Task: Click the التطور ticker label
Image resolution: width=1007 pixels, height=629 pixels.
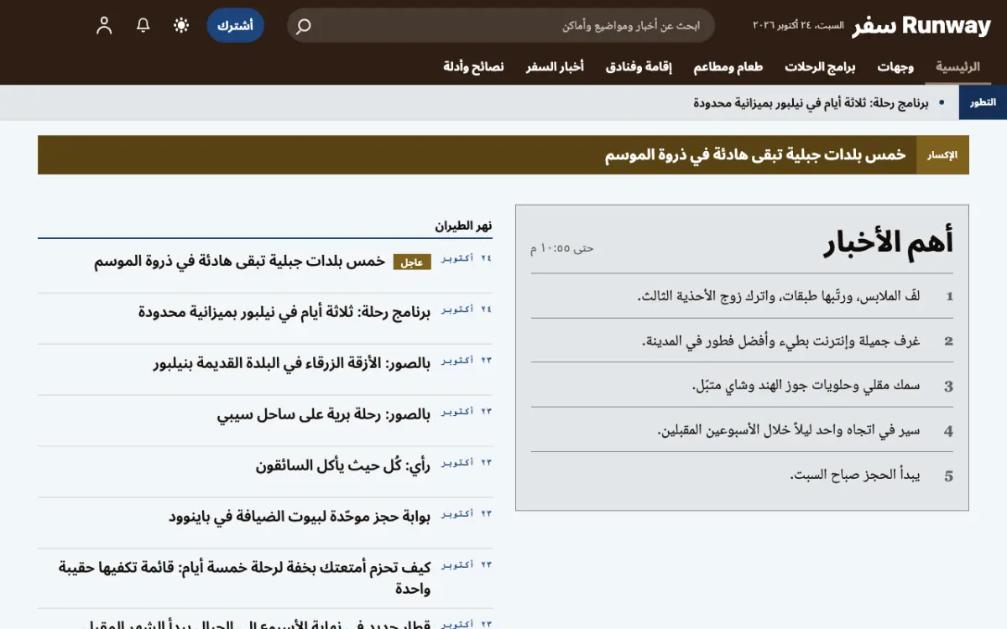Action: pyautogui.click(x=983, y=102)
